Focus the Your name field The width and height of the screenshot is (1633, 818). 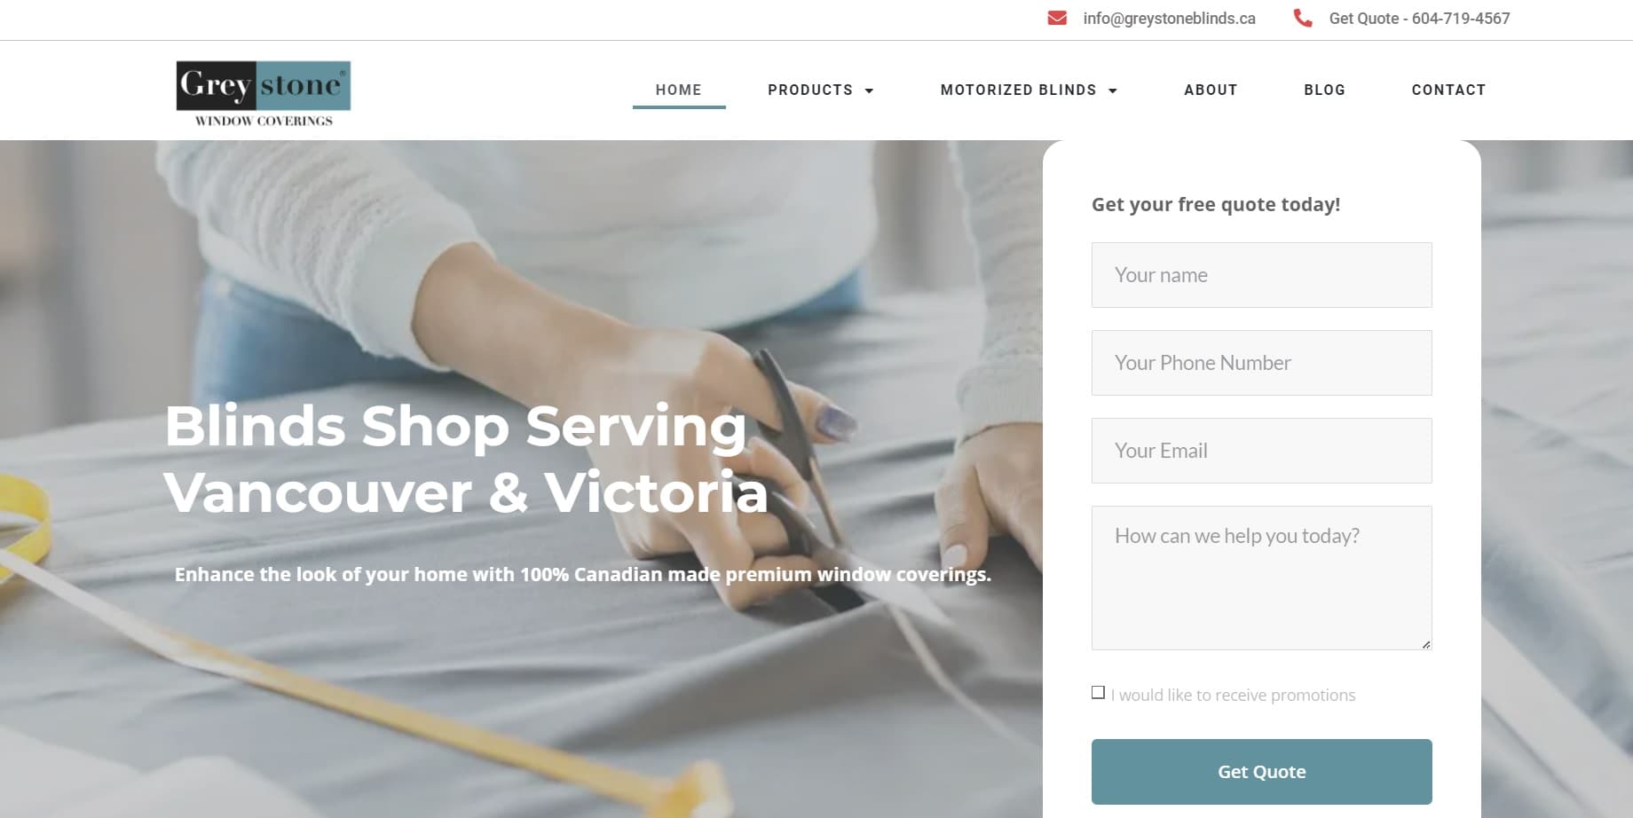(x=1261, y=275)
